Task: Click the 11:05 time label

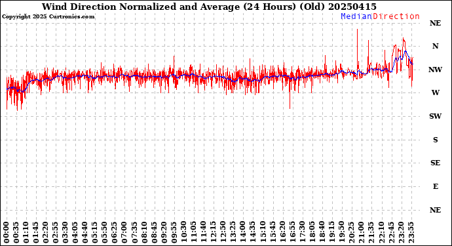Action: point(194,232)
